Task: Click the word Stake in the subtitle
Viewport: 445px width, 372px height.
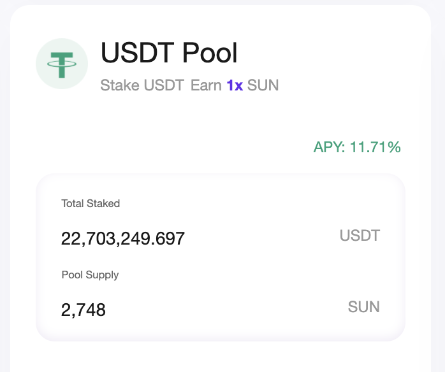Action: point(120,85)
